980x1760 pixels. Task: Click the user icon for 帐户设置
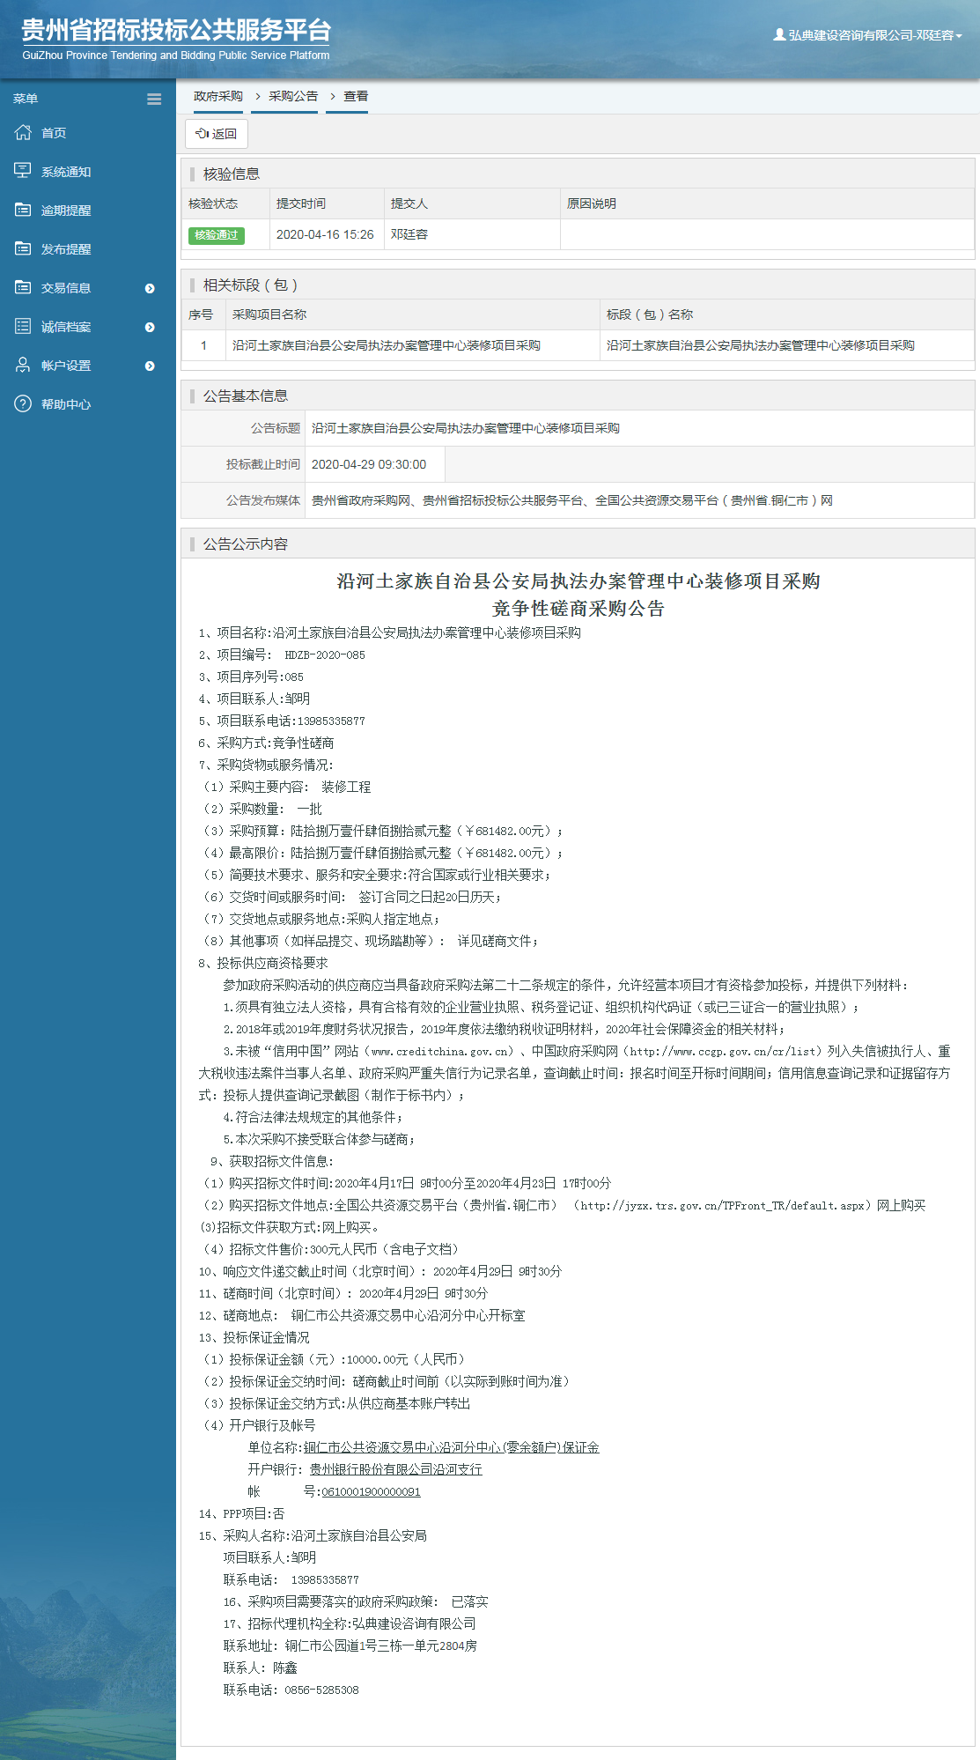(x=23, y=365)
